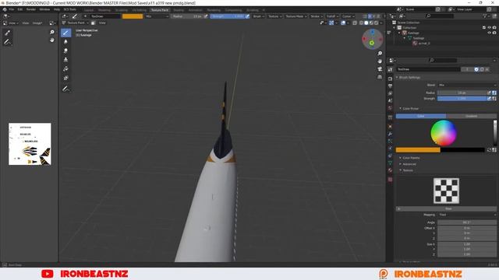Toggle fuselage object visibility eye in outliner
The height and width of the screenshot is (280, 499).
pos(489,33)
